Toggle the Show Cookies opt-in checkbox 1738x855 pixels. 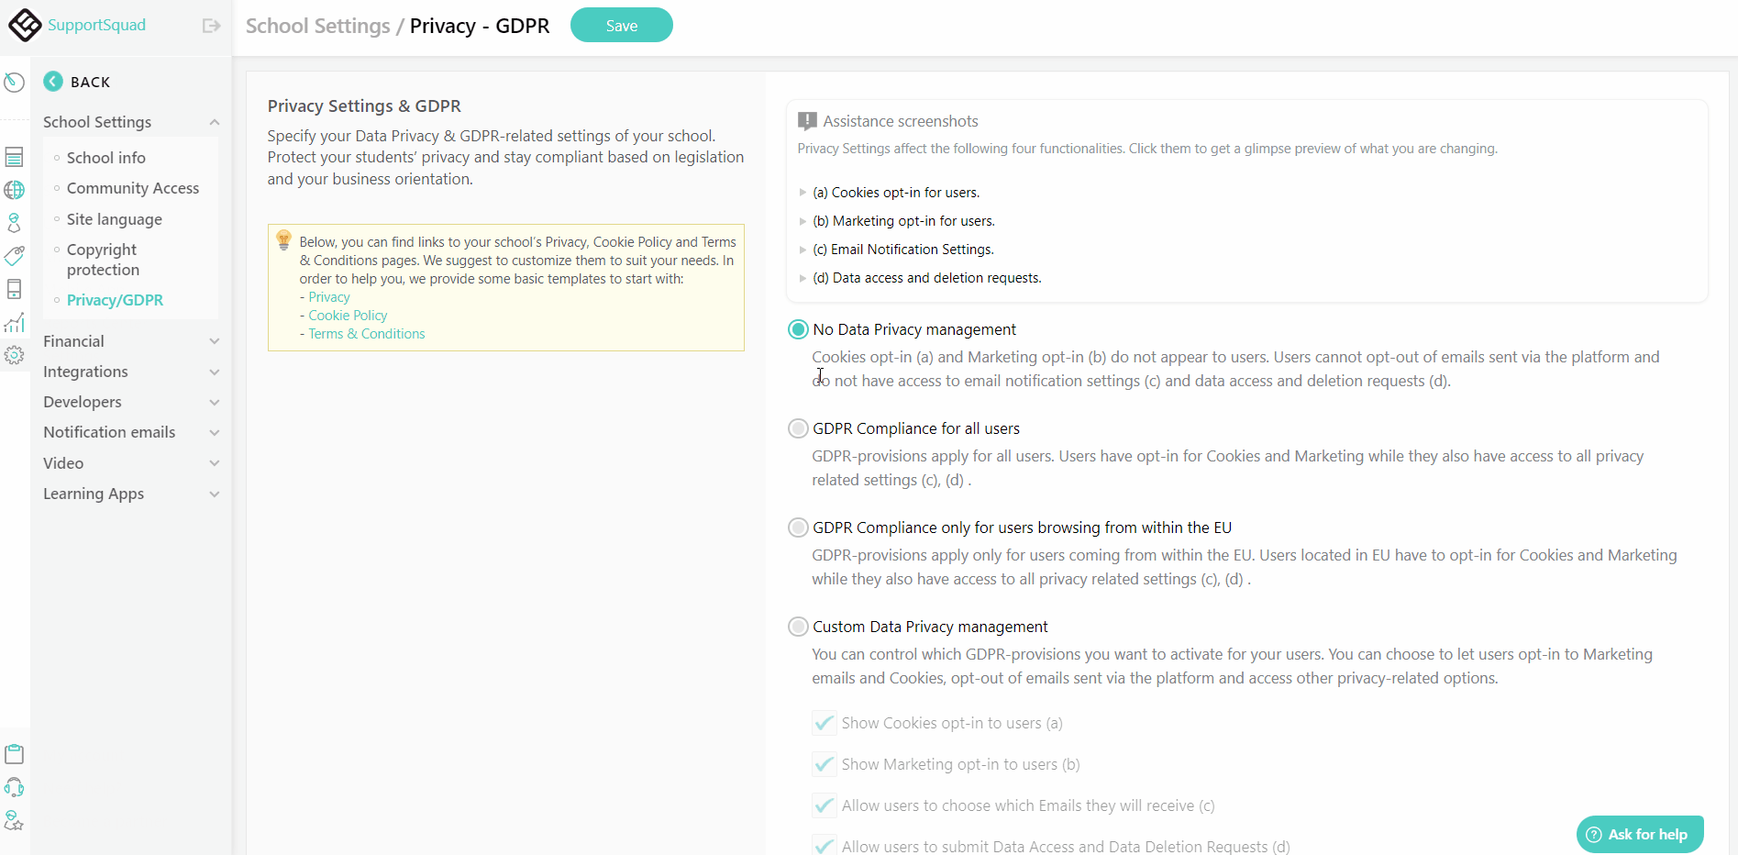click(824, 723)
